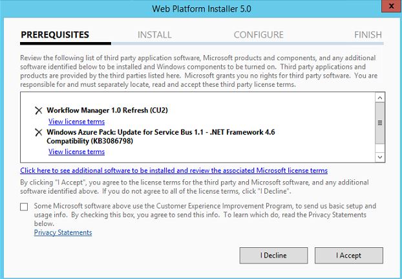Click the scrollbar thumb in the software list
Viewport: 402px width, 279px height.
(380, 123)
